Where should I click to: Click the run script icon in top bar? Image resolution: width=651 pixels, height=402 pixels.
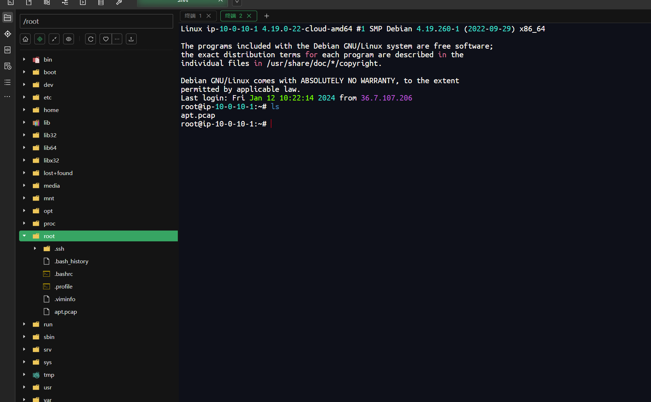[83, 2]
